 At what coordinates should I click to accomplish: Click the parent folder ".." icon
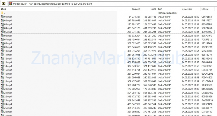coord(2,13)
